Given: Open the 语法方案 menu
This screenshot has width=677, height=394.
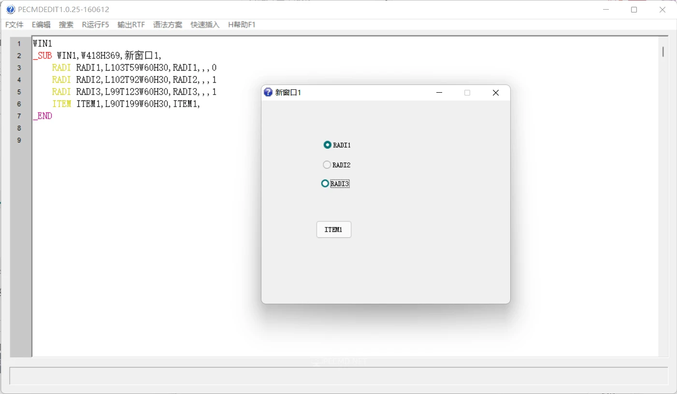Looking at the screenshot, I should click(x=168, y=25).
